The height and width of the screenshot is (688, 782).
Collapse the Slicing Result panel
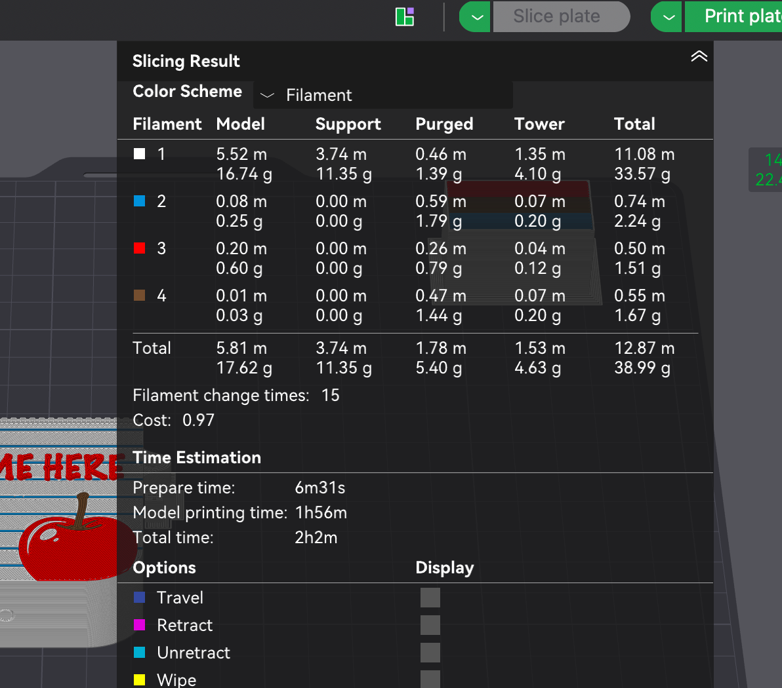click(x=699, y=56)
